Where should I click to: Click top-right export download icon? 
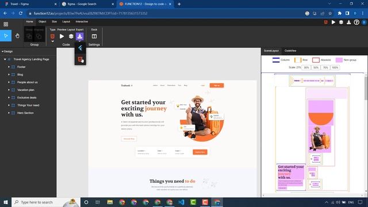349,22
